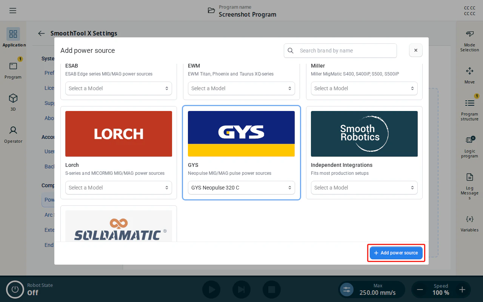Focus the Search brand by name field
483x302 pixels.
340,51
